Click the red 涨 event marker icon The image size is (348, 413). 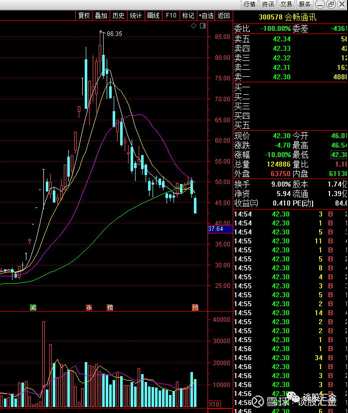coord(89,307)
